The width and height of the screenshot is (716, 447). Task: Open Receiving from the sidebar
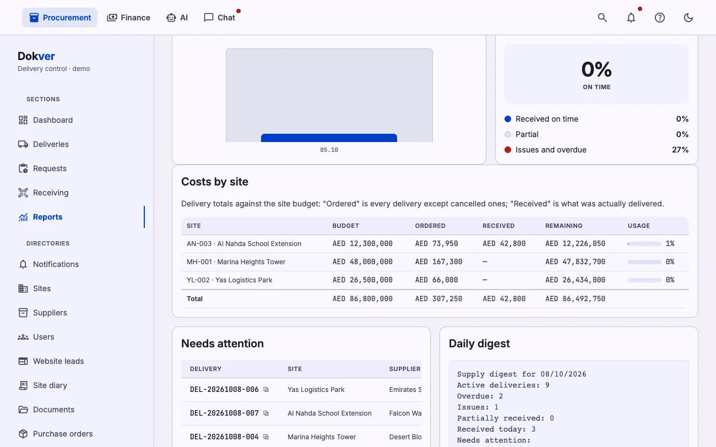tap(77, 193)
